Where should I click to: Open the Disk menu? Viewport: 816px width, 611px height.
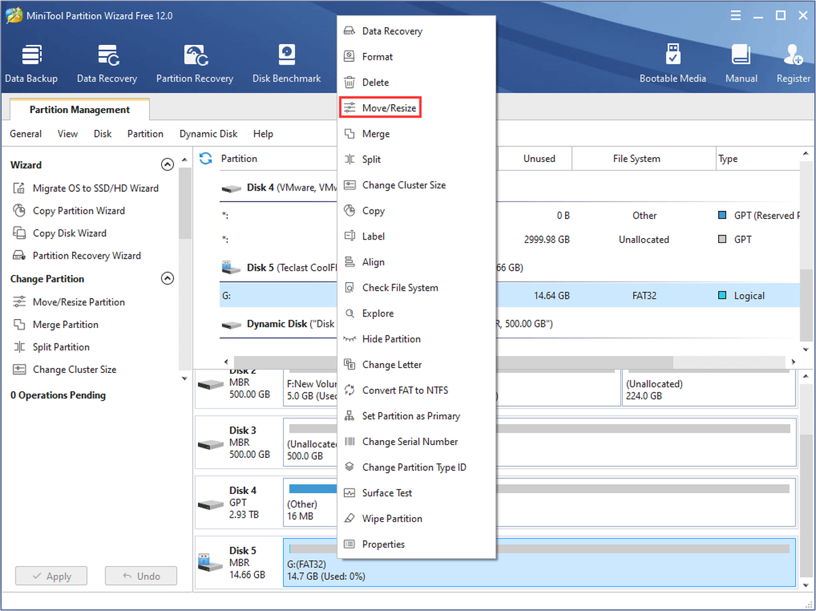click(x=103, y=134)
